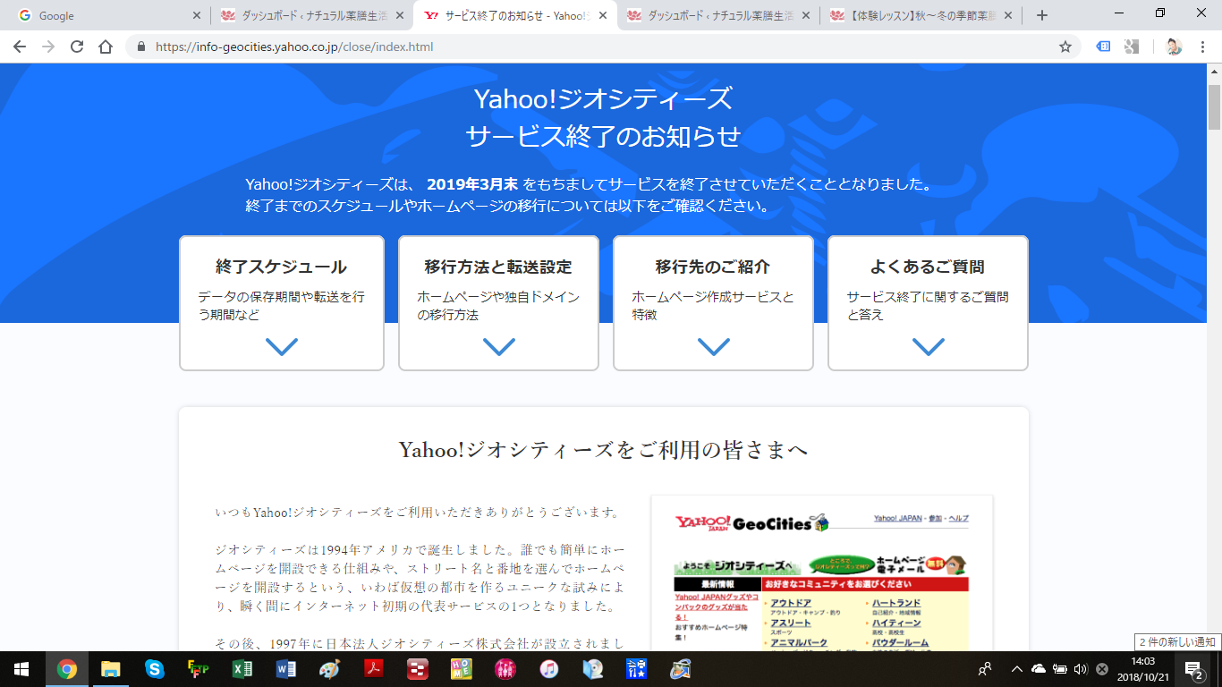The height and width of the screenshot is (687, 1222).
Task: Open the GeoCities old homepage screenshot image
Action: 822,573
